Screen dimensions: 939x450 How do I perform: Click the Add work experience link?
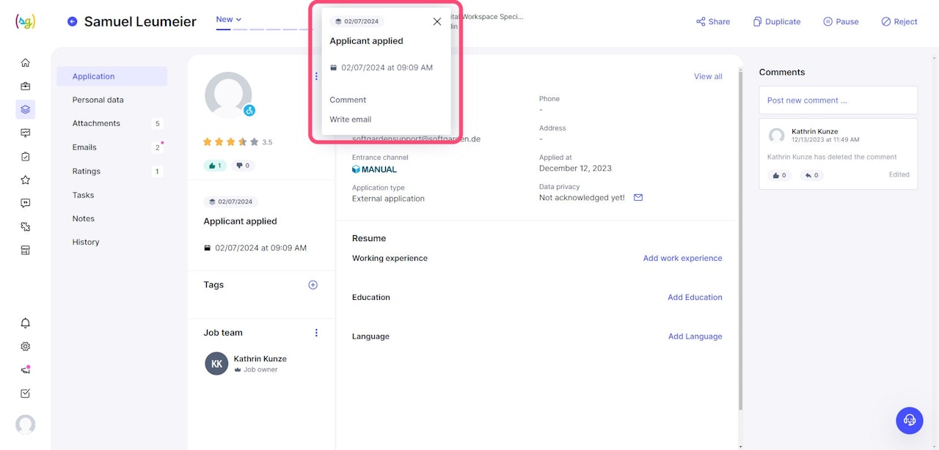pos(682,258)
